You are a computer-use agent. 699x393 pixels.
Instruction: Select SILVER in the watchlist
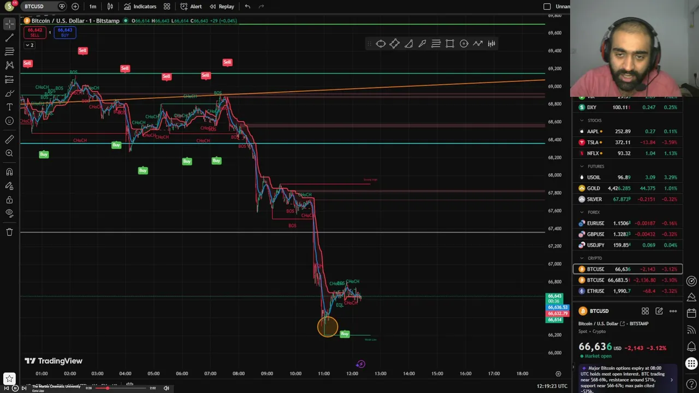627,199
